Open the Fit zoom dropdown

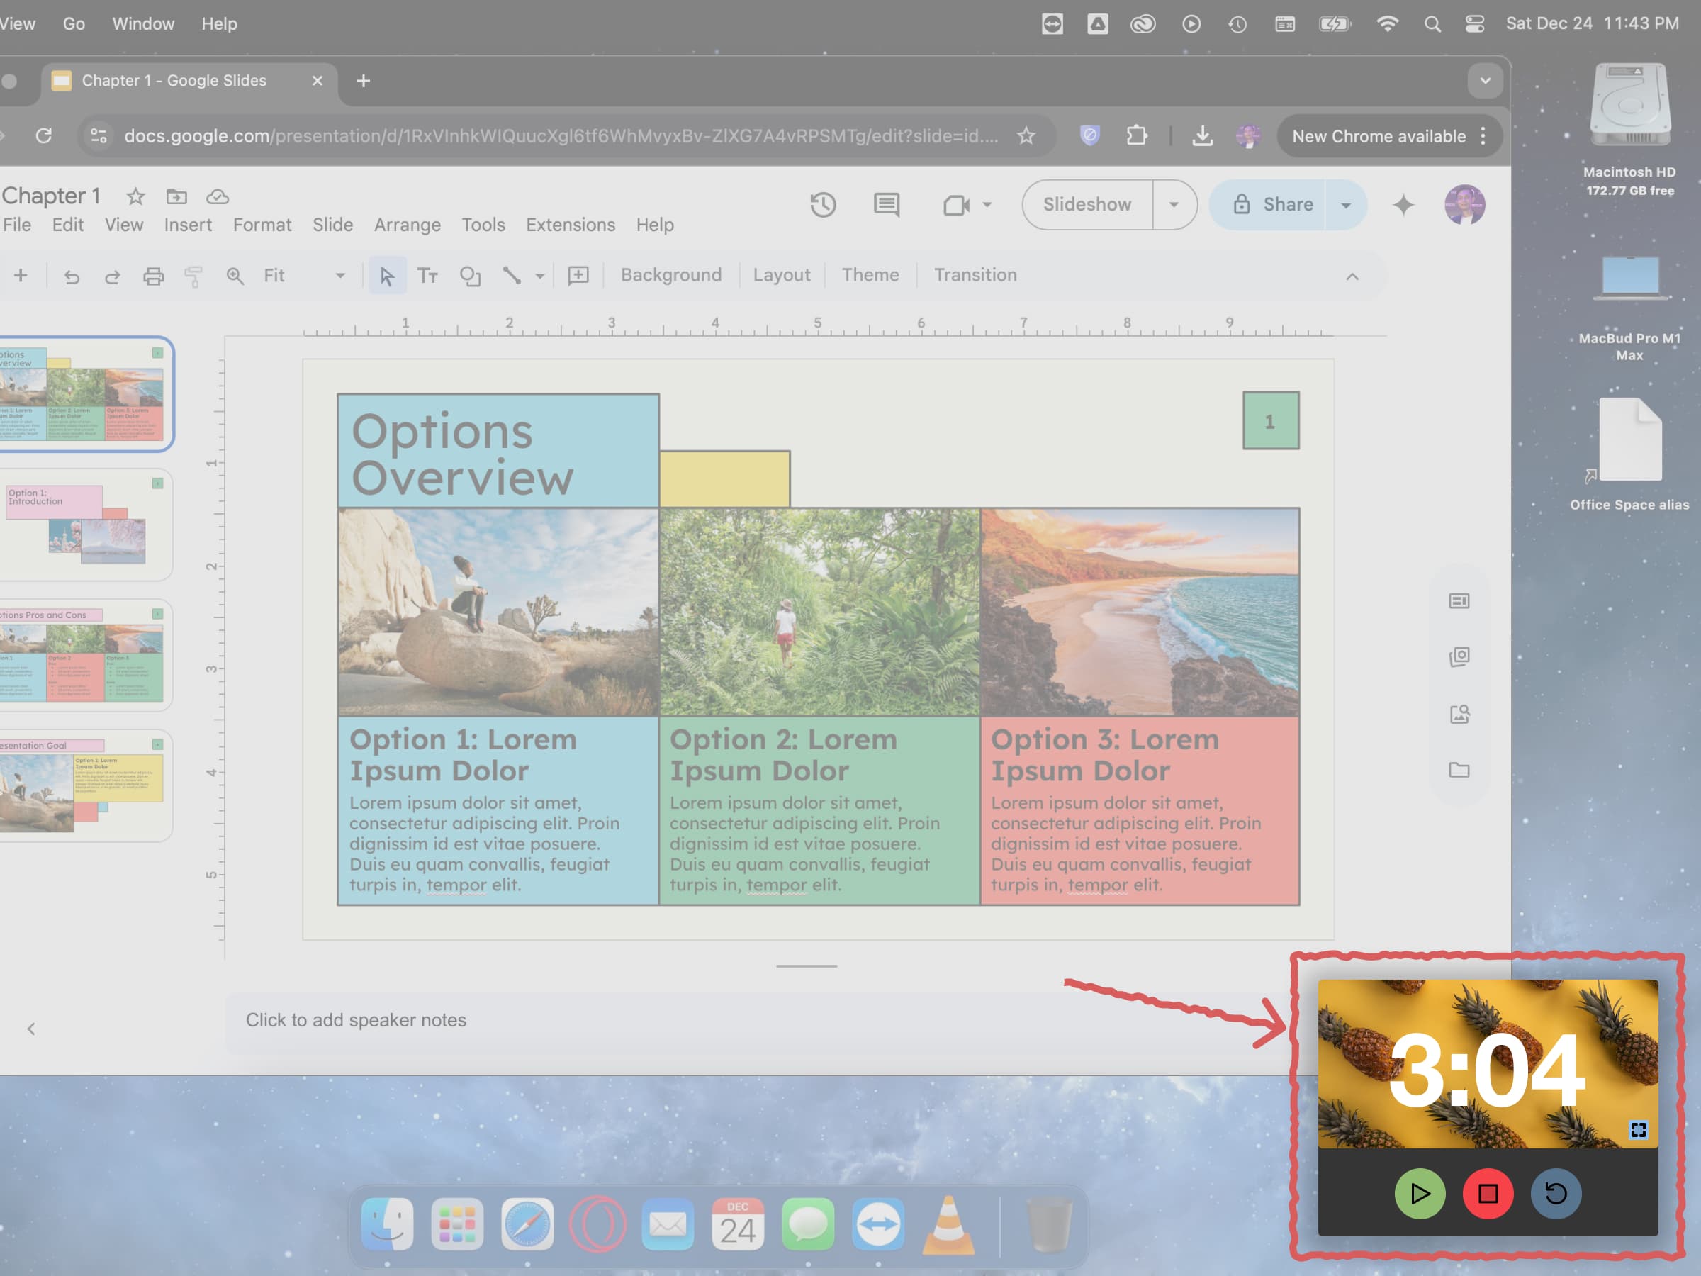pos(304,275)
